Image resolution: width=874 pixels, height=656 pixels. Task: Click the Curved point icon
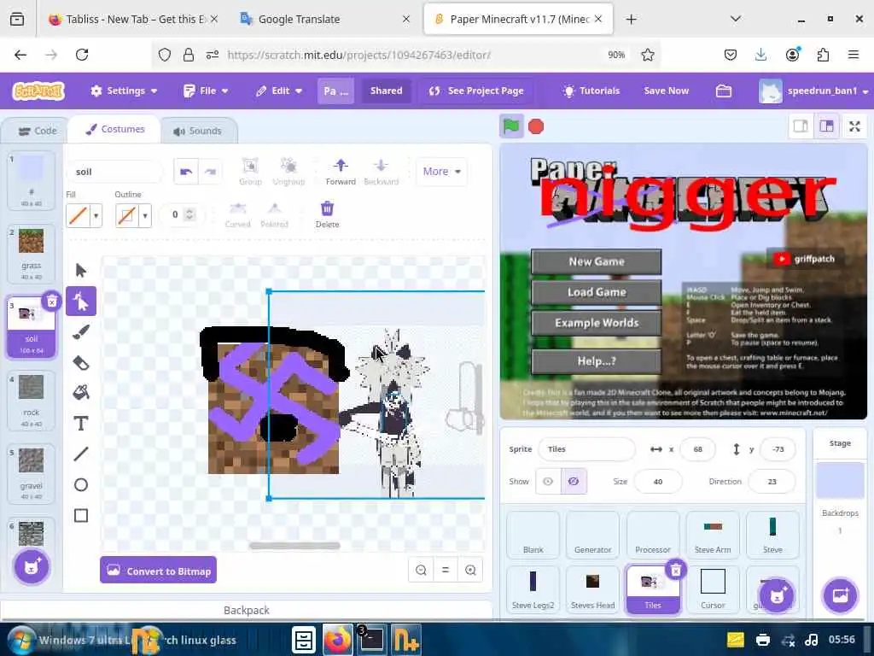click(x=237, y=214)
